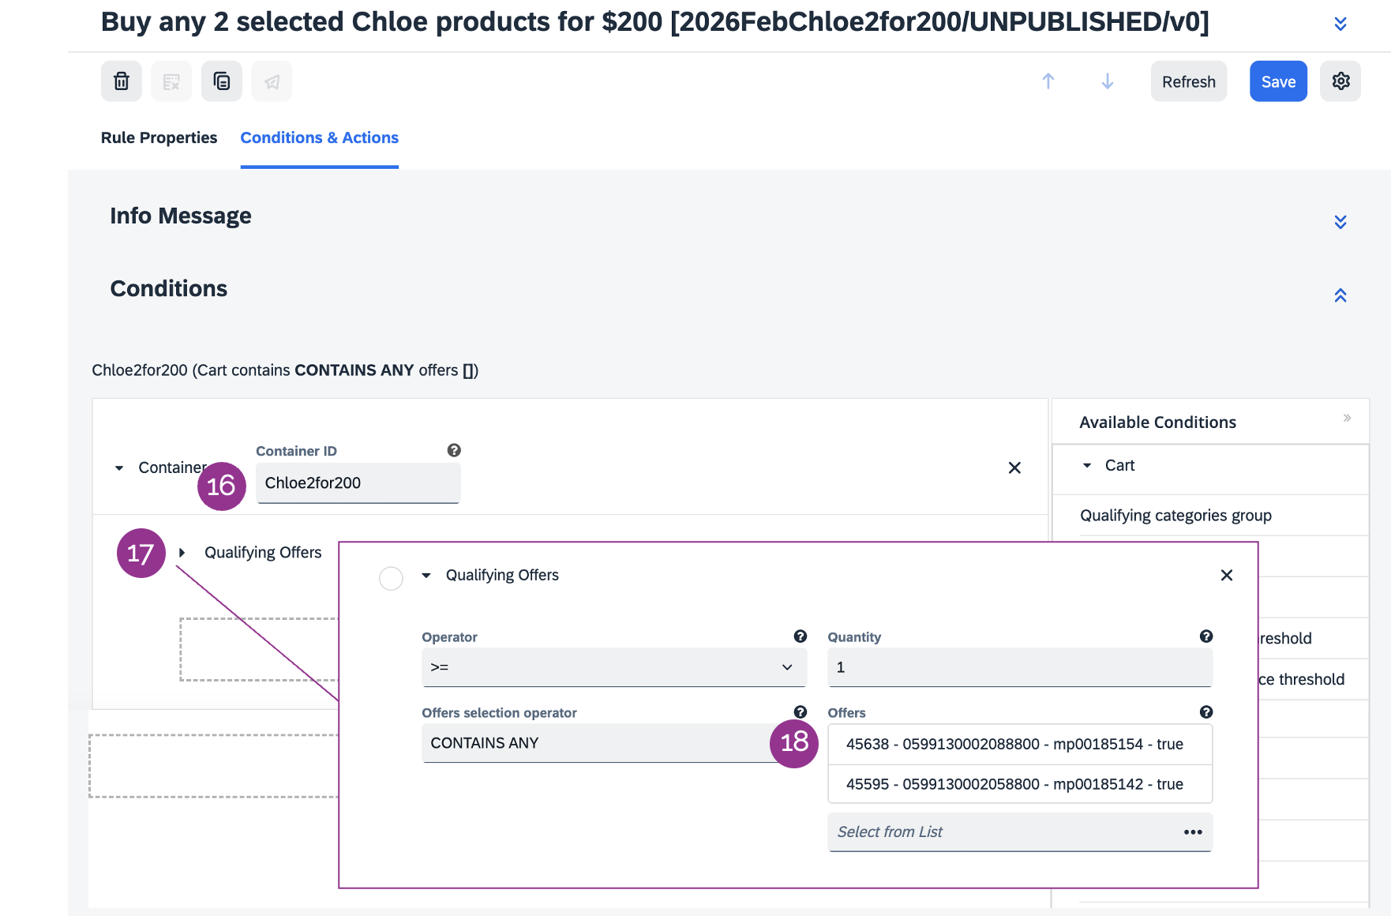This screenshot has height=916, width=1391.
Task: Open the gear settings icon
Action: click(x=1340, y=81)
